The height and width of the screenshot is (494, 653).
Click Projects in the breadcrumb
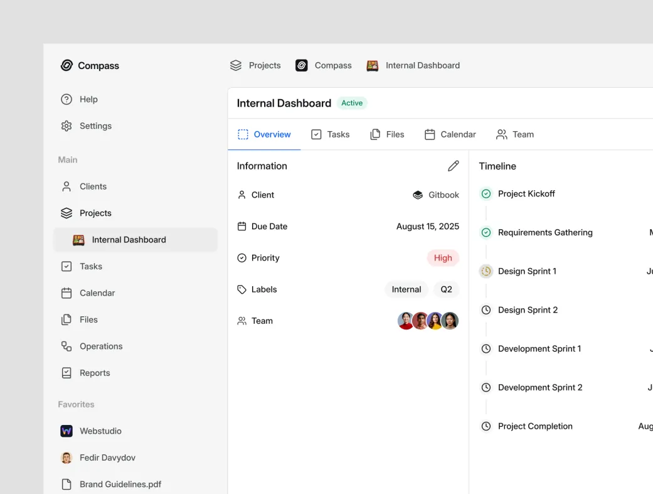[255, 65]
